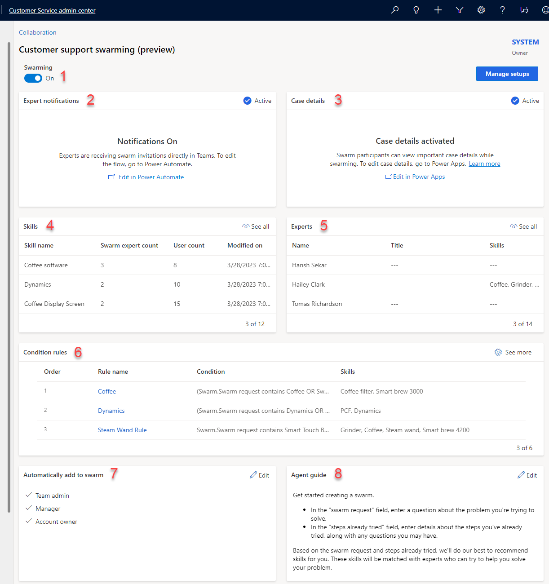
Task: Open the Steam Wand Rule
Action: tap(122, 430)
